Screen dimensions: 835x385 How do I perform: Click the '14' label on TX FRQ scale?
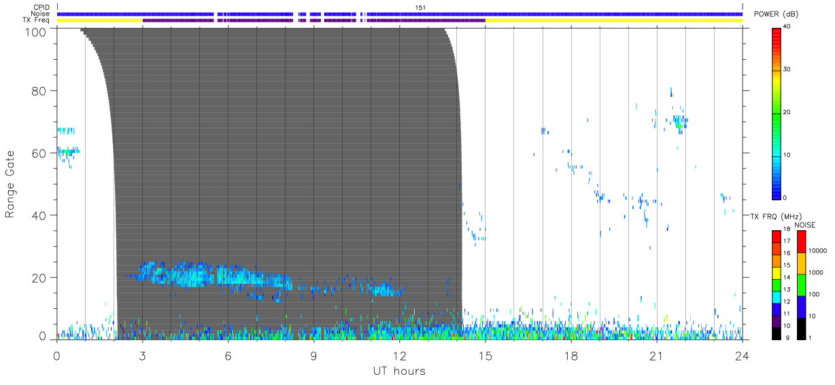click(786, 278)
